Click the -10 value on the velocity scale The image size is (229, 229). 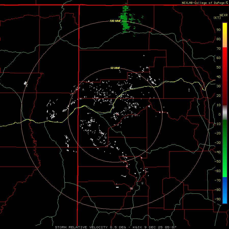(x=218, y=124)
